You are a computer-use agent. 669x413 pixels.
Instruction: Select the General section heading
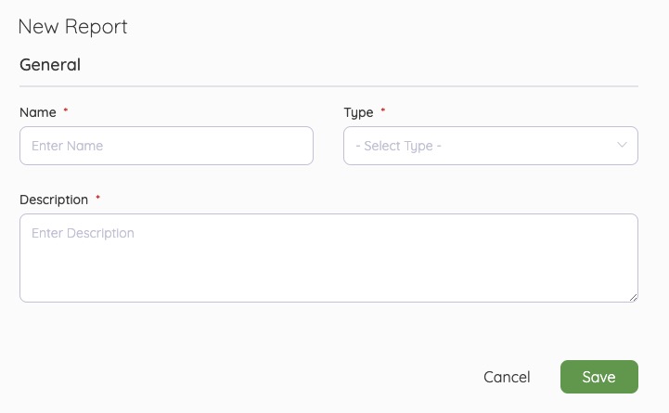(50, 65)
